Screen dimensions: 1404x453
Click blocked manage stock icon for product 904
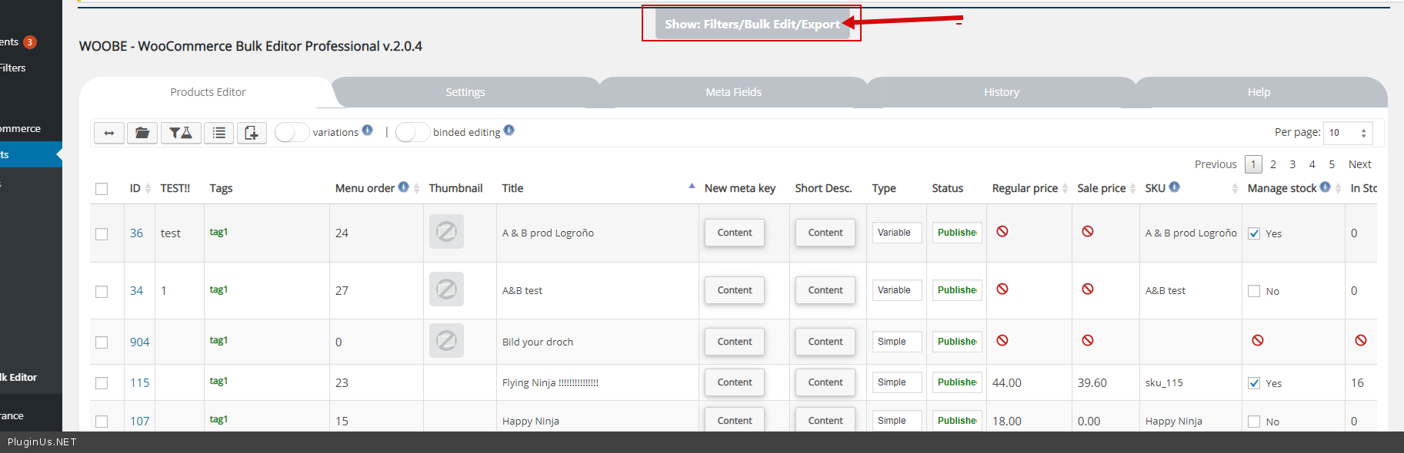[1258, 340]
